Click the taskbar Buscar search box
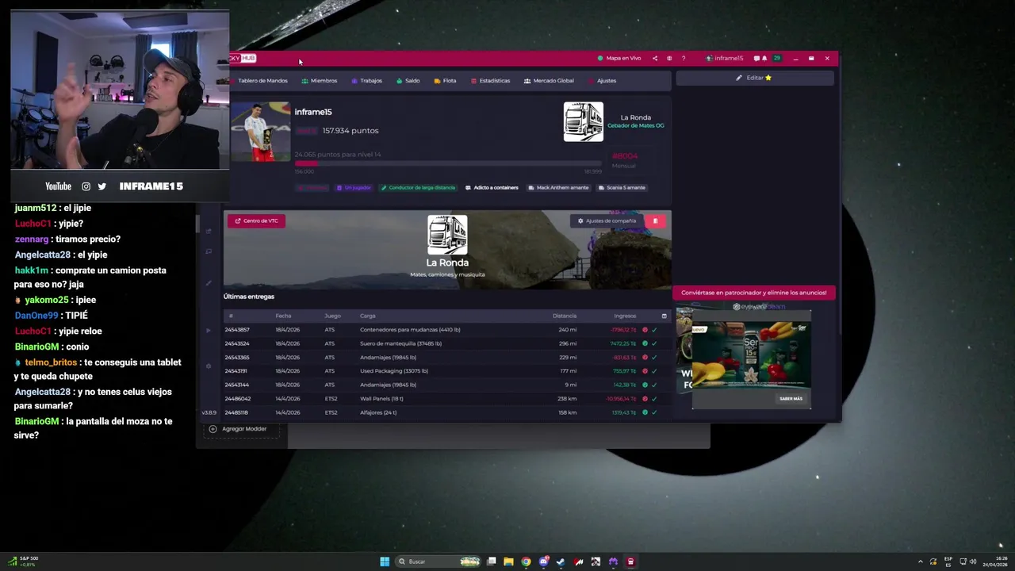1015x571 pixels. (x=439, y=561)
